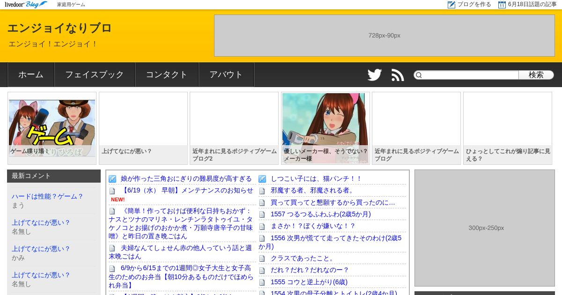Open ゲーム喋り場！ featured thumbnail
Image resolution: width=562 pixels, height=295 pixels.
click(52, 128)
